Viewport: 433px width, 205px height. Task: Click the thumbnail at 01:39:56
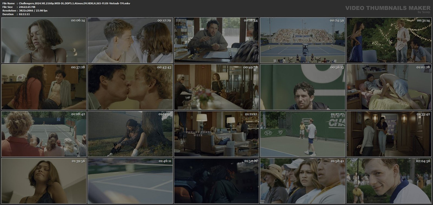coord(44,181)
